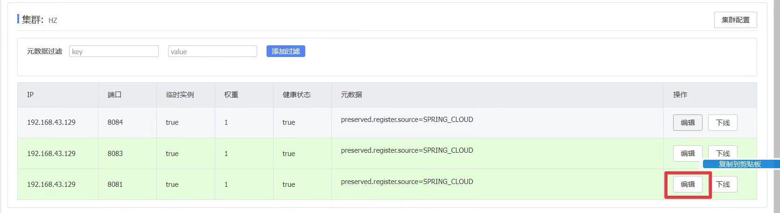Click the 添加过滤 button
The image size is (780, 213).
pos(286,51)
